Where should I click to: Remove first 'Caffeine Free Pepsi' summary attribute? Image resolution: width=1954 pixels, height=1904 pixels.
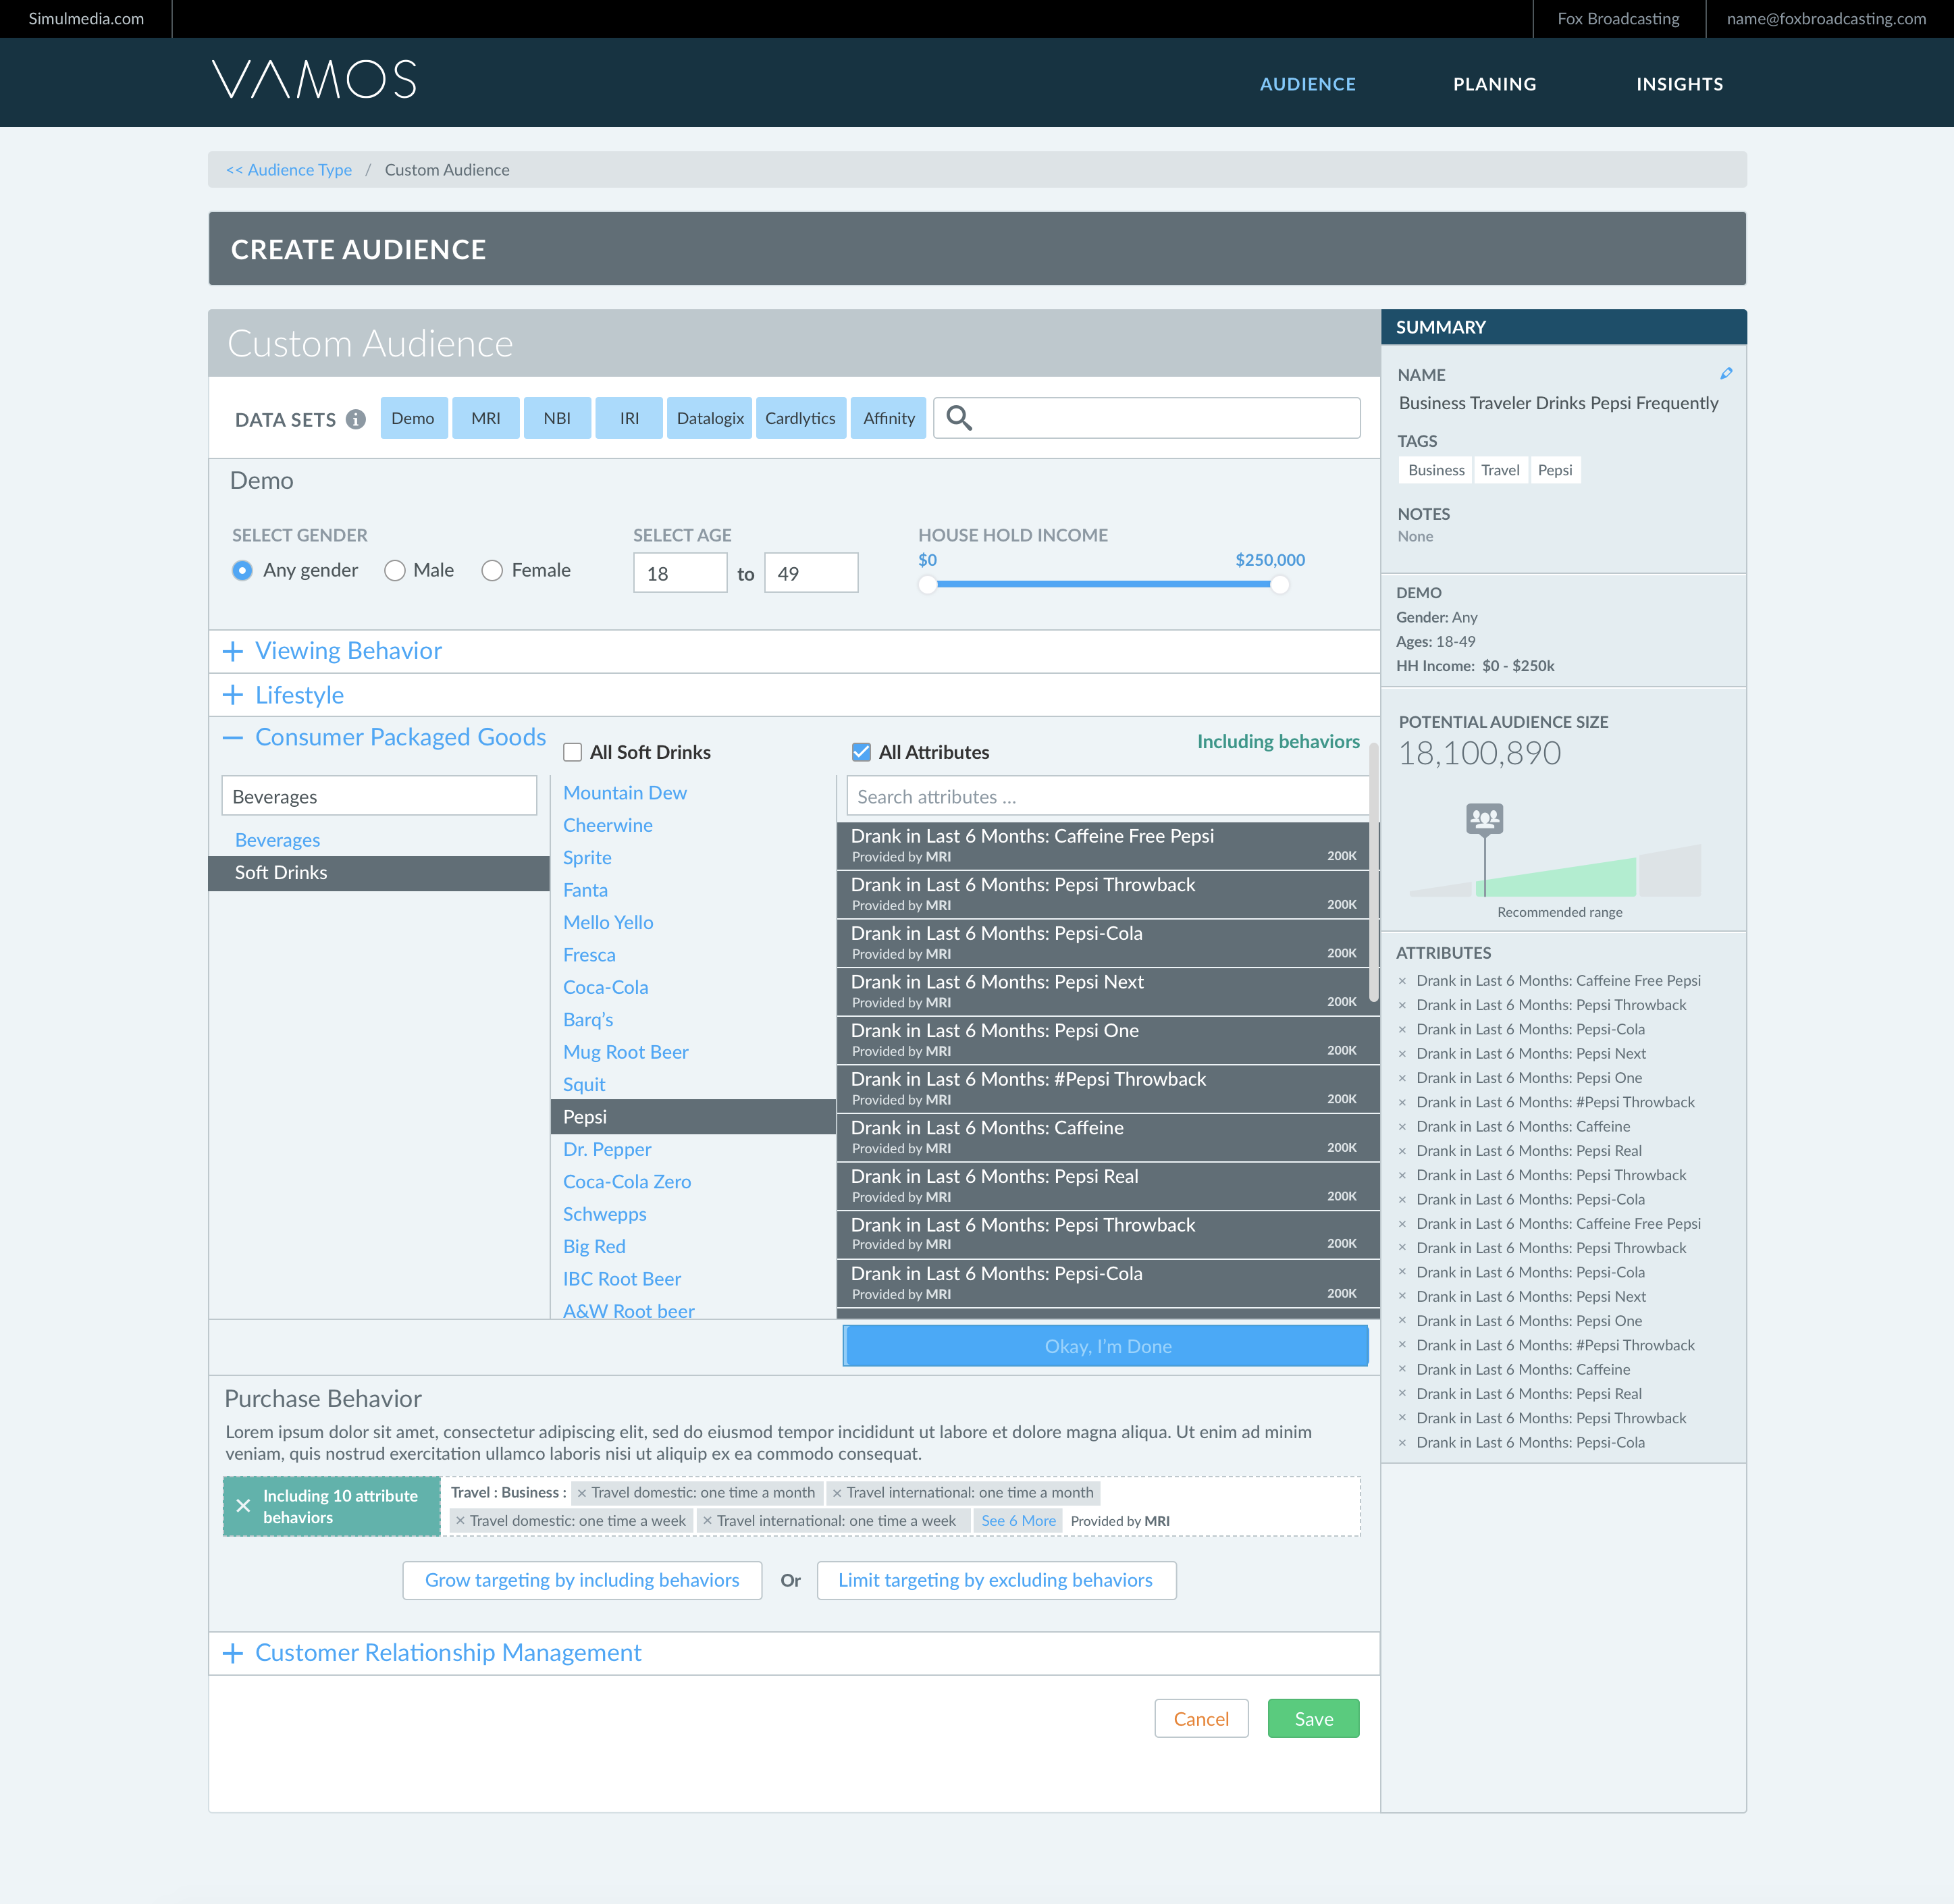pyautogui.click(x=1402, y=981)
